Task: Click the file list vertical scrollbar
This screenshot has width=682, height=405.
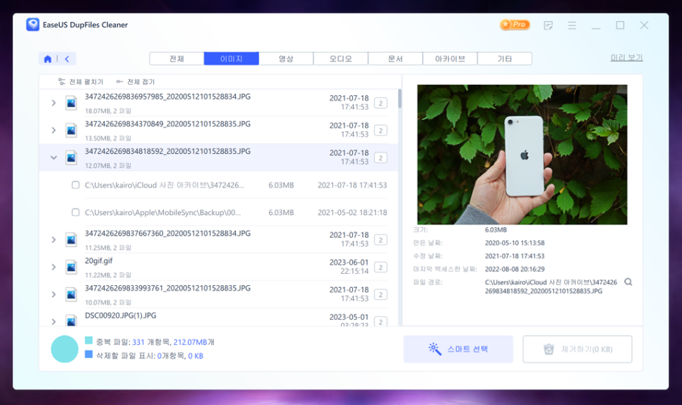Action: click(400, 99)
